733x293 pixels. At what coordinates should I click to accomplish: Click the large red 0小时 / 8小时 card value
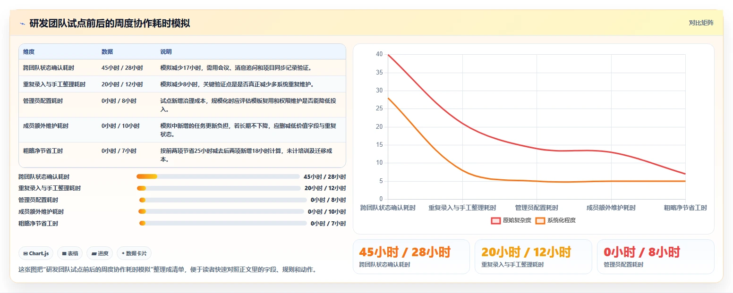(x=642, y=252)
